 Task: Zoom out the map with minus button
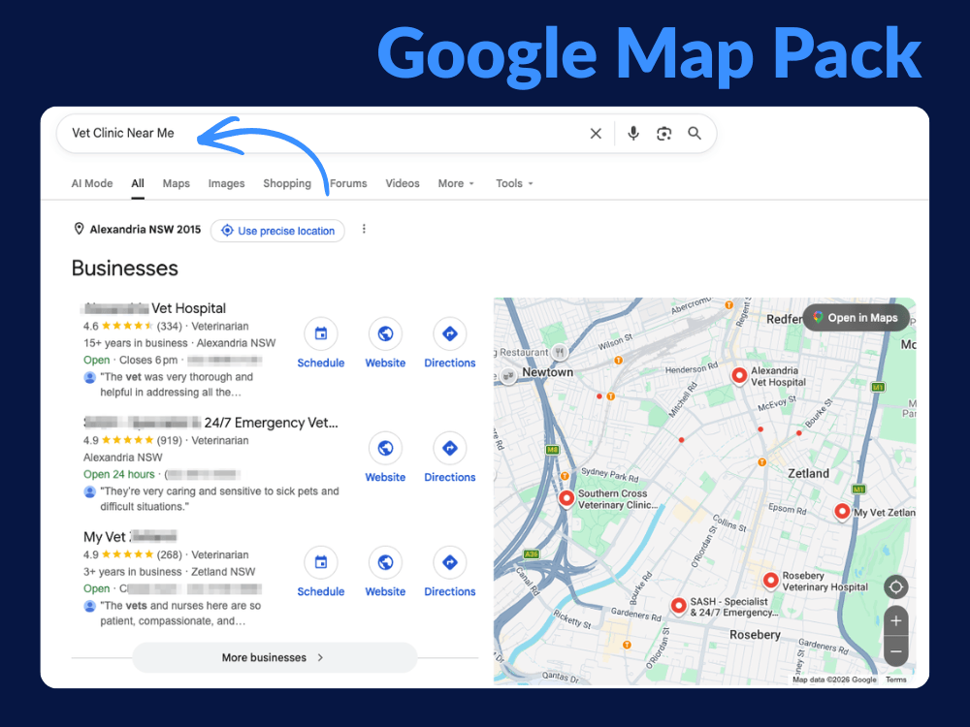(895, 651)
